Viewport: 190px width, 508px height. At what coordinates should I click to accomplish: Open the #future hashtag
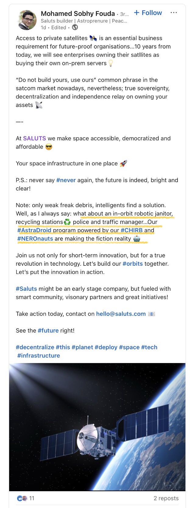(x=48, y=330)
